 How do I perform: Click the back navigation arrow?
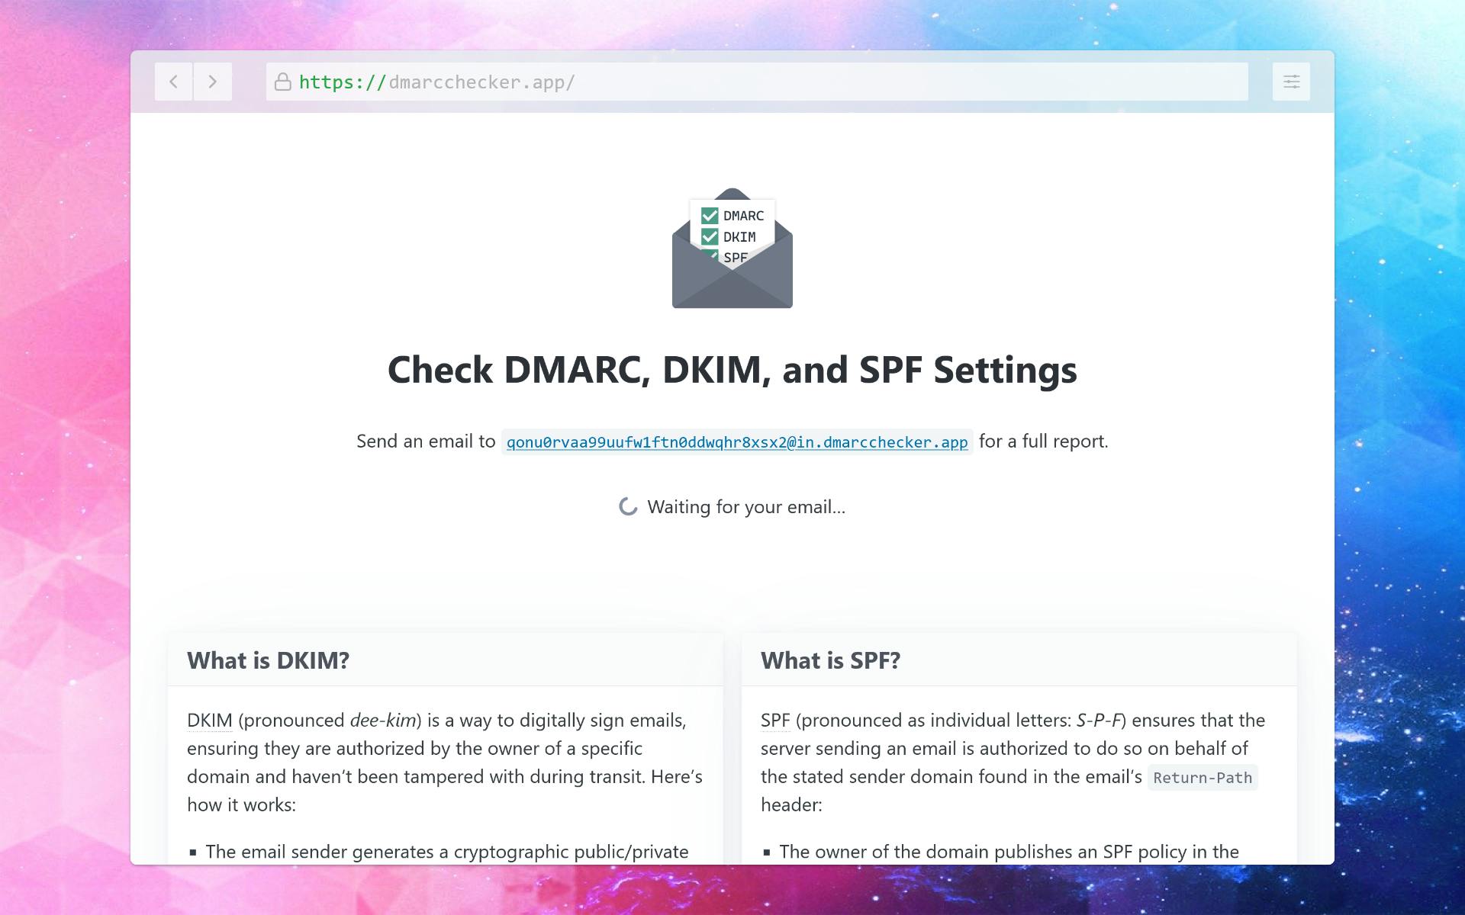173,82
